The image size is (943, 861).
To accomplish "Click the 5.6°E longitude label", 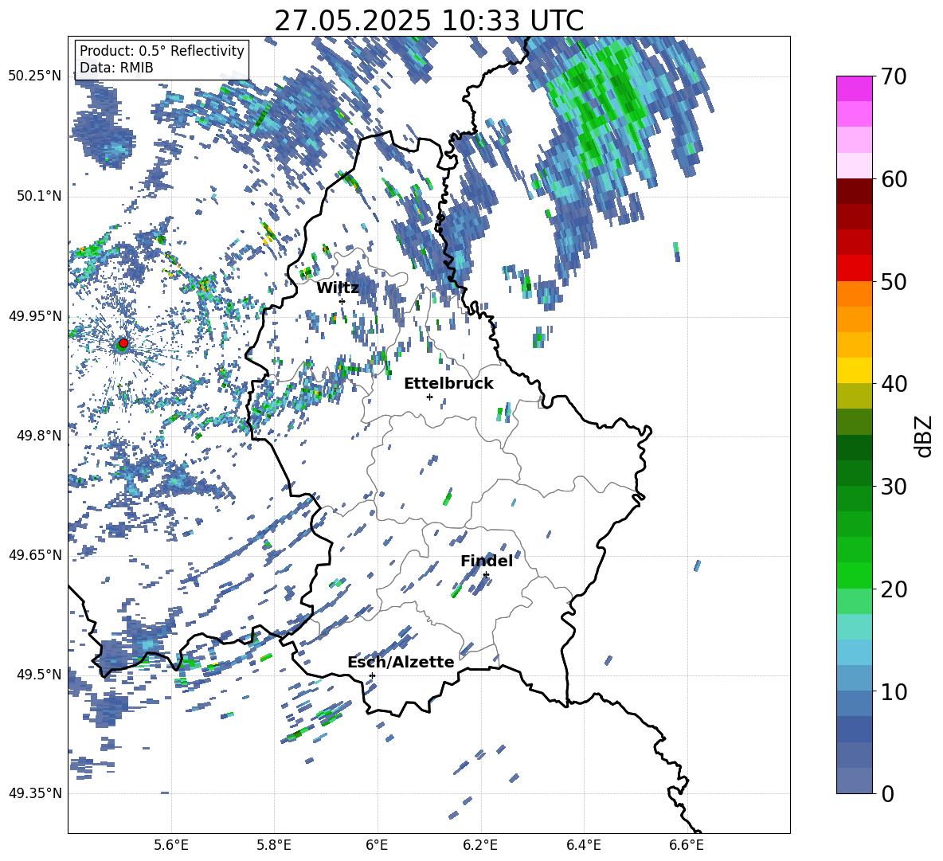I will pyautogui.click(x=170, y=845).
